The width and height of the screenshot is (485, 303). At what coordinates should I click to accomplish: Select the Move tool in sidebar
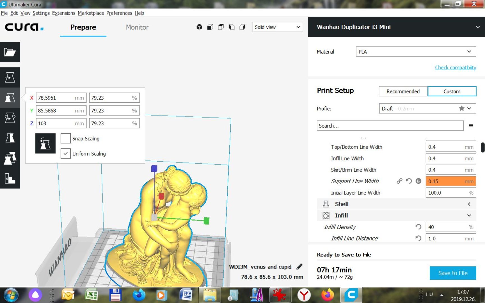pyautogui.click(x=10, y=77)
